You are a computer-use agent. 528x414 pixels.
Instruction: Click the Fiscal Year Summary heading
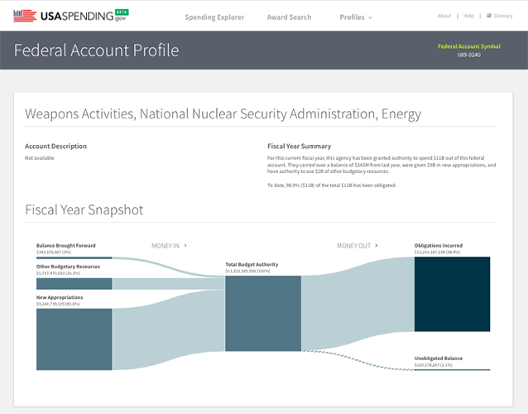tap(299, 147)
